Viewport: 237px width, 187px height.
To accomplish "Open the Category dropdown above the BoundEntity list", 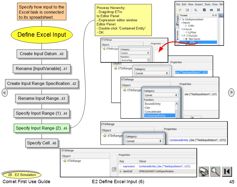I will pyautogui.click(x=161, y=95).
